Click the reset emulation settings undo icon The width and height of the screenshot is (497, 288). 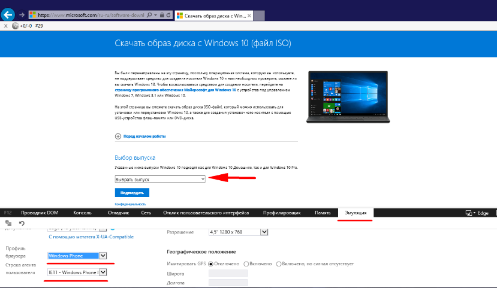tap(22, 223)
